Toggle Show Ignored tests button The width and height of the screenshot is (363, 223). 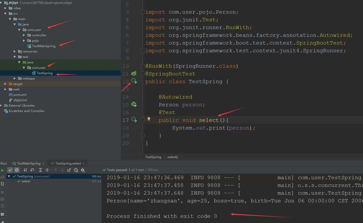coord(17,170)
